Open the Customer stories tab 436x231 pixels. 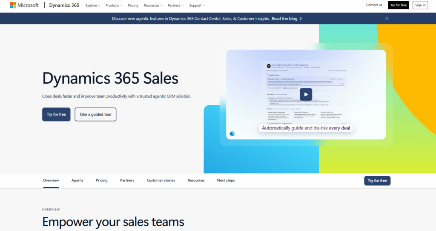tap(161, 180)
